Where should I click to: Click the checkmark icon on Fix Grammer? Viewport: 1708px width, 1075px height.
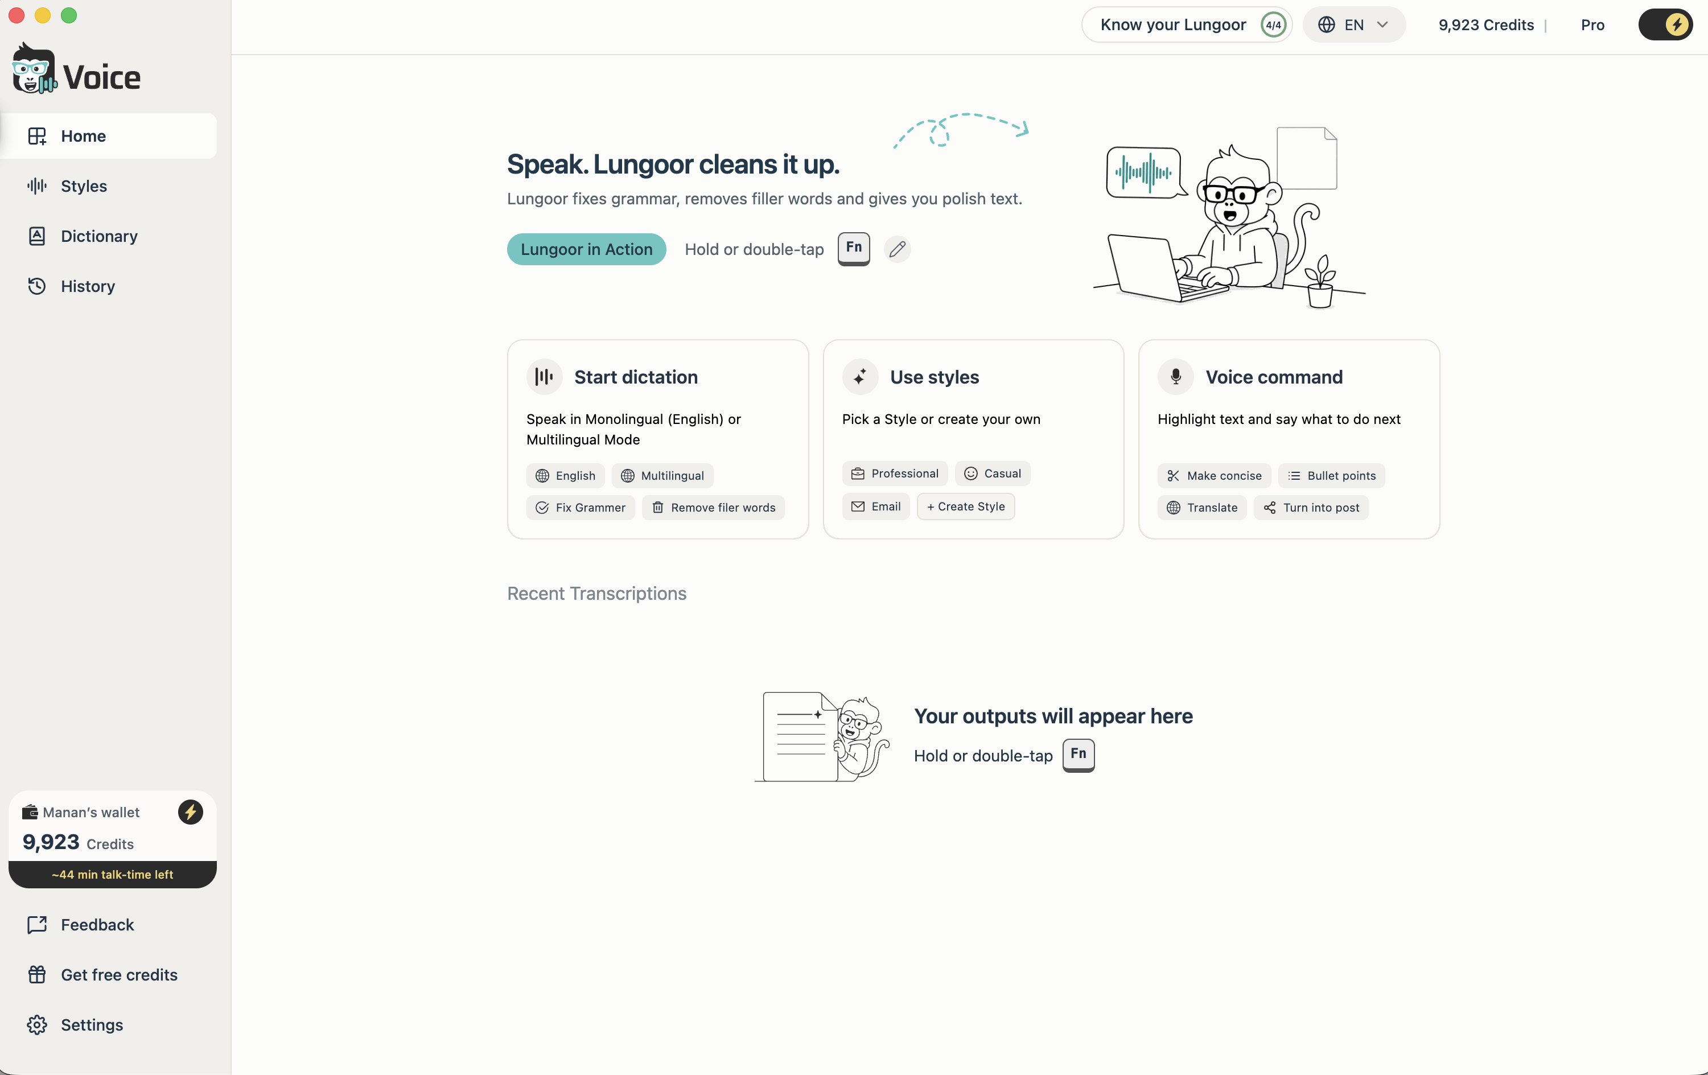542,508
